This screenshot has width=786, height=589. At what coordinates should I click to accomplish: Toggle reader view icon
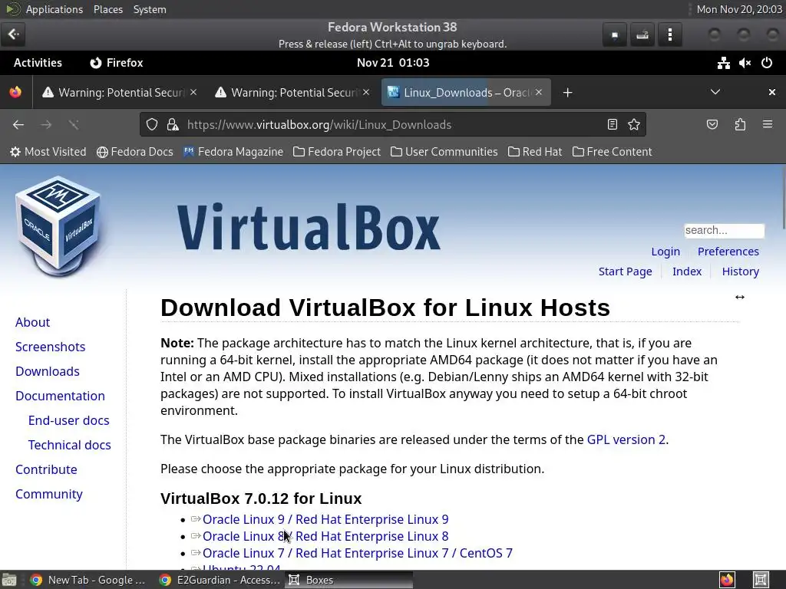click(x=612, y=125)
